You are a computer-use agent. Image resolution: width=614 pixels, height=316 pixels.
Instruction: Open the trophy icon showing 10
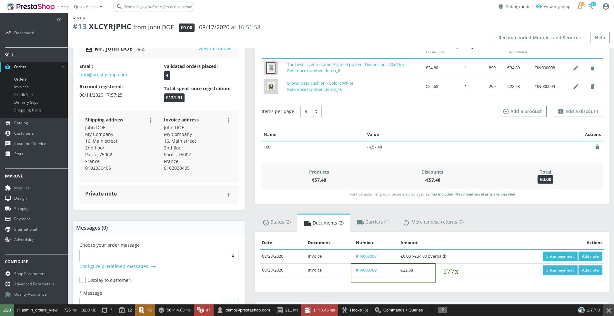[591, 6]
